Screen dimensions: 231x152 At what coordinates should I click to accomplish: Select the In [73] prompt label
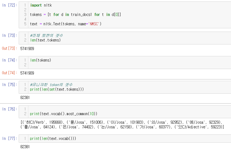tap(9, 35)
